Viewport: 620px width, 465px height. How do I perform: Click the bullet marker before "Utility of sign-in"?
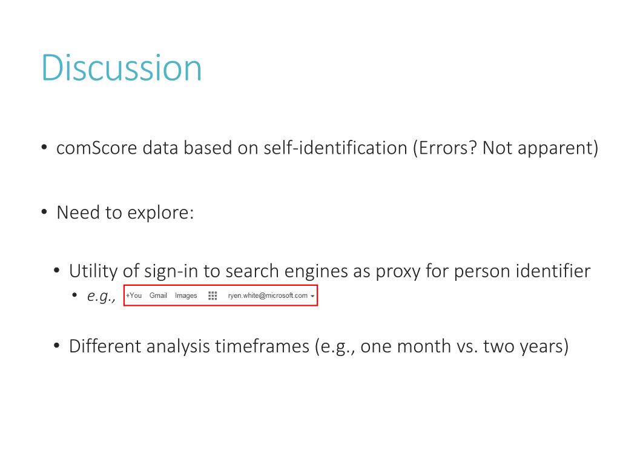point(56,271)
